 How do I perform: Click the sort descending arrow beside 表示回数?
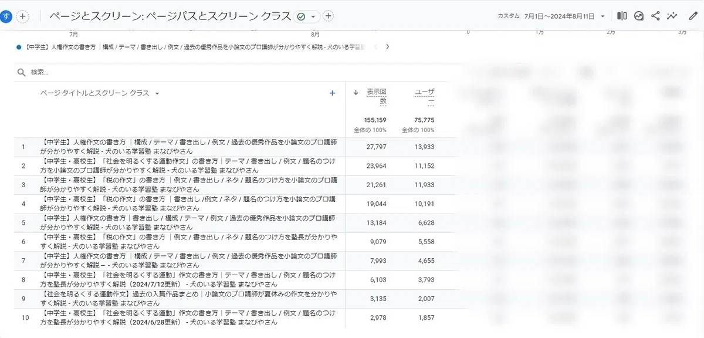click(356, 92)
